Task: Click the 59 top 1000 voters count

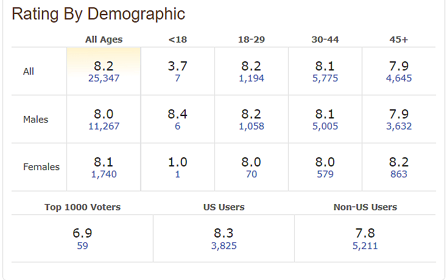Action: pyautogui.click(x=82, y=246)
